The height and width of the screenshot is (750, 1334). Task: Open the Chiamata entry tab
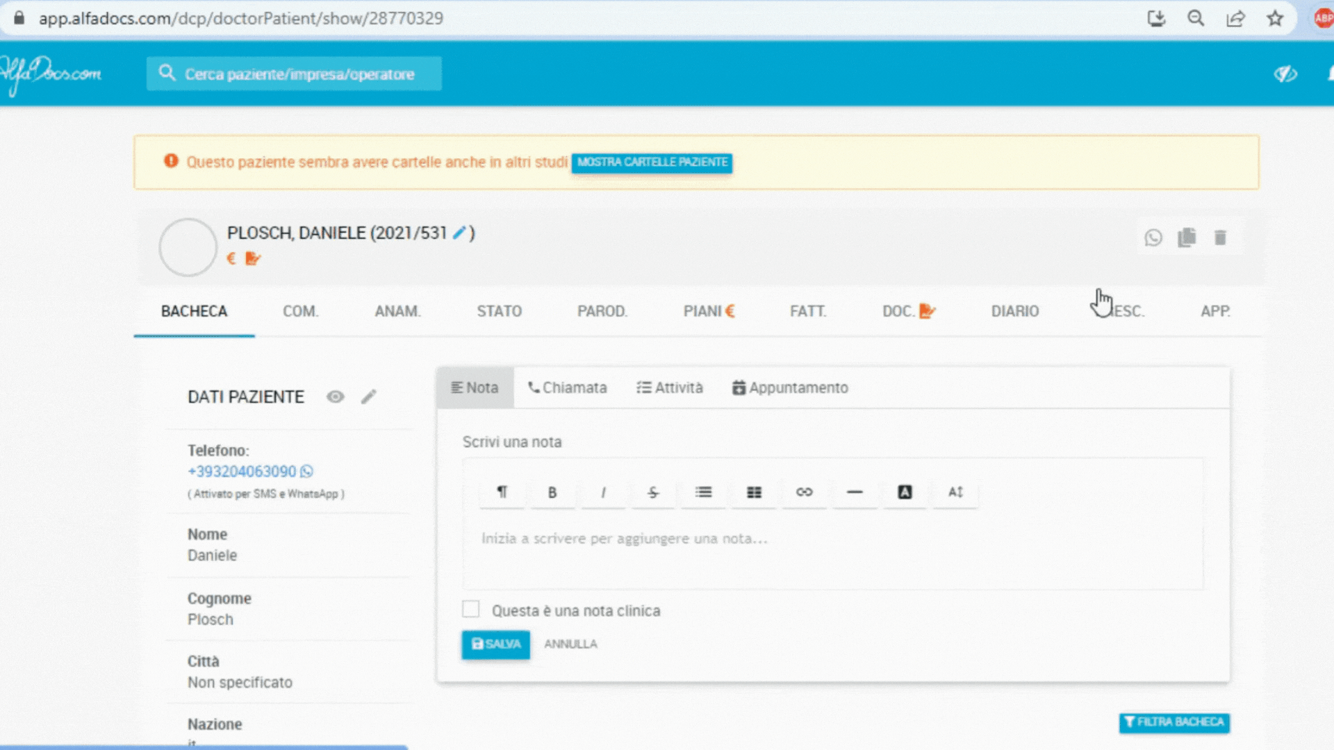[567, 387]
